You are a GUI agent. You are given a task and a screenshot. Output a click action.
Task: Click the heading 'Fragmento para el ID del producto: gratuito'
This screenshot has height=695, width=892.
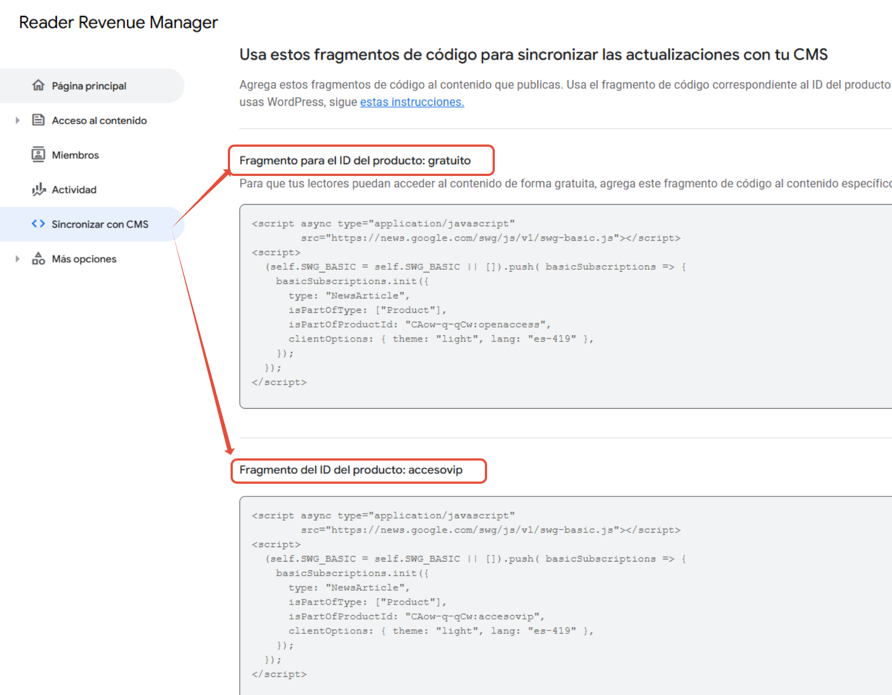point(355,161)
